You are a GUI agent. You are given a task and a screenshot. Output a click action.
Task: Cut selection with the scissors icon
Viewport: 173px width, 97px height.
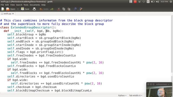coord(59,9)
